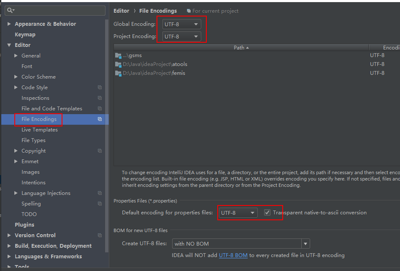Screen dimensions: 400x271
Task: Click the settings tree vertical scrollbar
Action: click(x=107, y=135)
